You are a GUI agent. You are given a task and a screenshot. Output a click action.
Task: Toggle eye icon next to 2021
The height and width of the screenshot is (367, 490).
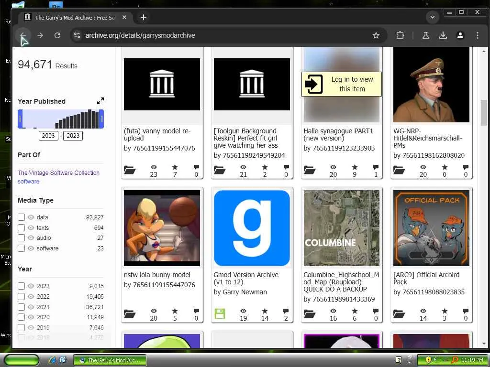click(x=31, y=307)
